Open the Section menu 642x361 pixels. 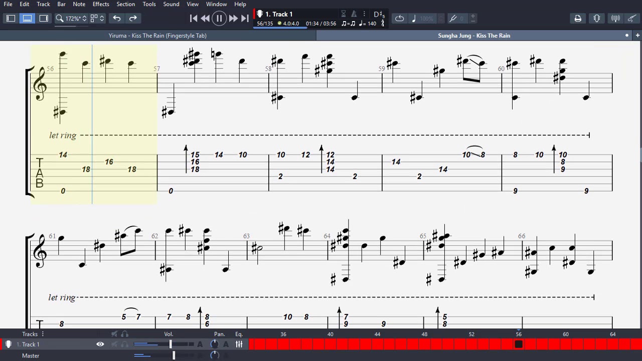[125, 4]
